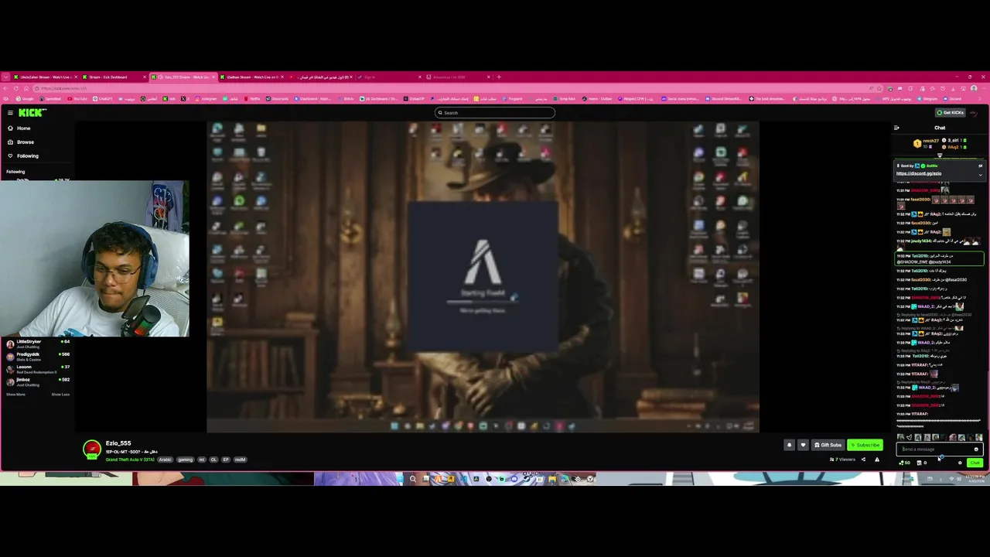This screenshot has height=557, width=990.
Task: Open the Google bookmark
Action: point(25,99)
